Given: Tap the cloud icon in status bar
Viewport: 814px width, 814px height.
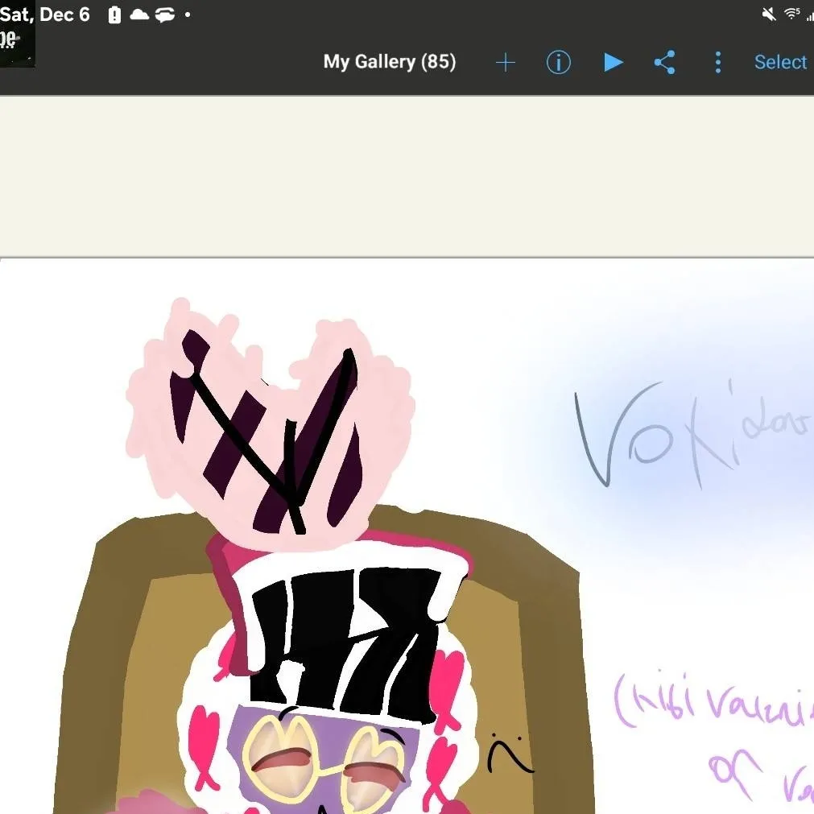Looking at the screenshot, I should 139,15.
